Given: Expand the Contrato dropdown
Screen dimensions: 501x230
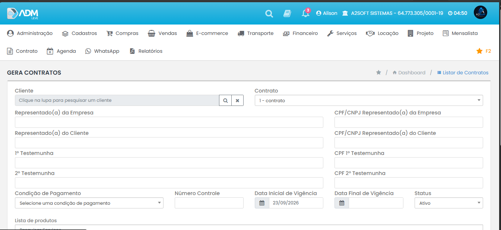Looking at the screenshot, I should [x=369, y=100].
